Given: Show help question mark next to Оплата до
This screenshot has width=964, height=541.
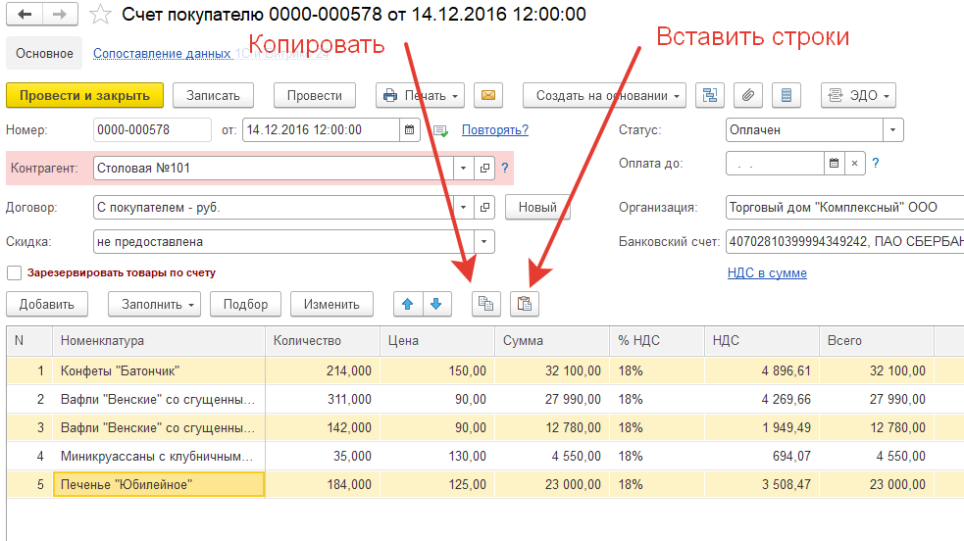Looking at the screenshot, I should coord(876,164).
